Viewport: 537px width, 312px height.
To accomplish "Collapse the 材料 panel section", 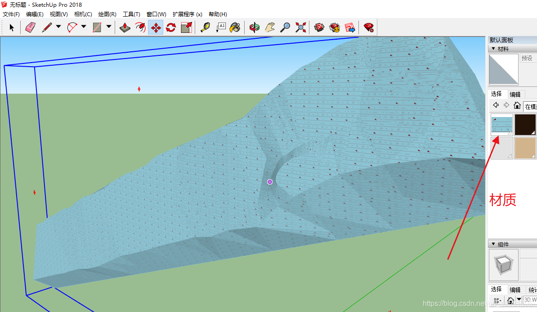I will coord(493,49).
